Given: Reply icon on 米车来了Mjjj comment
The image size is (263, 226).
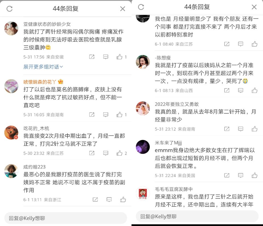Looking at the screenshot, I should pyautogui.click(x=241, y=176).
